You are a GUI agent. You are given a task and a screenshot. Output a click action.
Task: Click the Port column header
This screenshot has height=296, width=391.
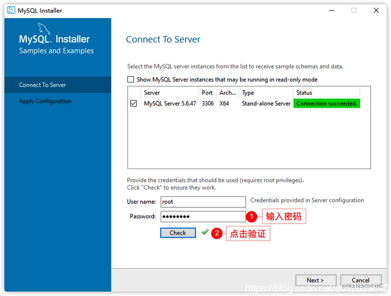click(207, 93)
